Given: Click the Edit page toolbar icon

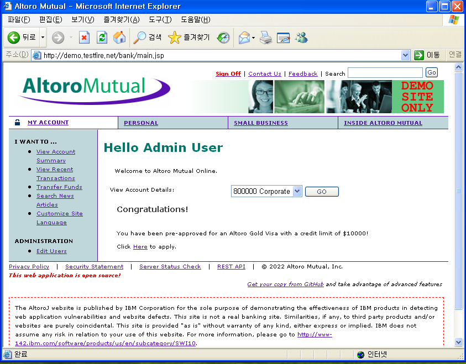Looking at the screenshot, I should pyautogui.click(x=283, y=38).
